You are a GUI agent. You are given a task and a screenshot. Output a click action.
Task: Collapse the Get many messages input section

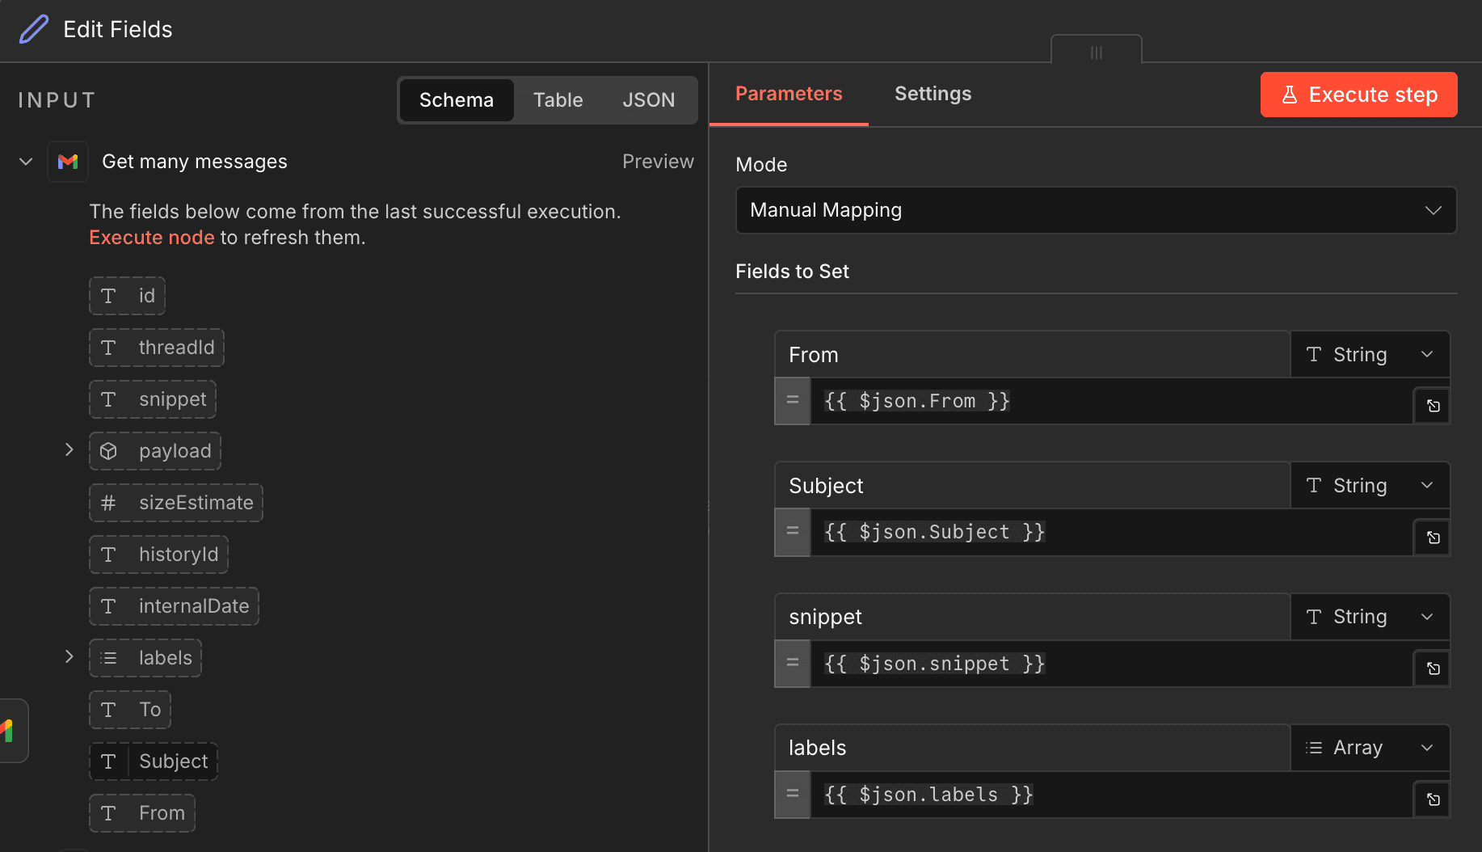click(25, 162)
